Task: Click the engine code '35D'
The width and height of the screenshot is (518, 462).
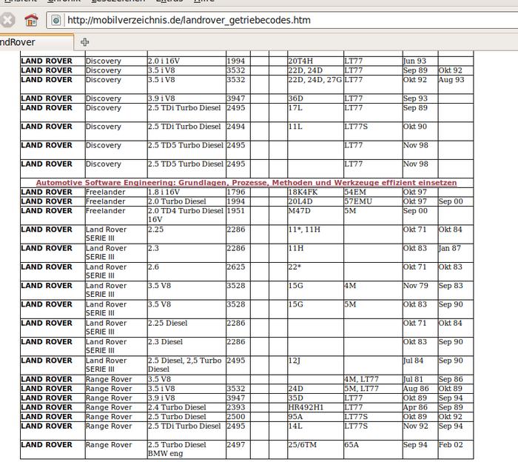Action: 295,398
